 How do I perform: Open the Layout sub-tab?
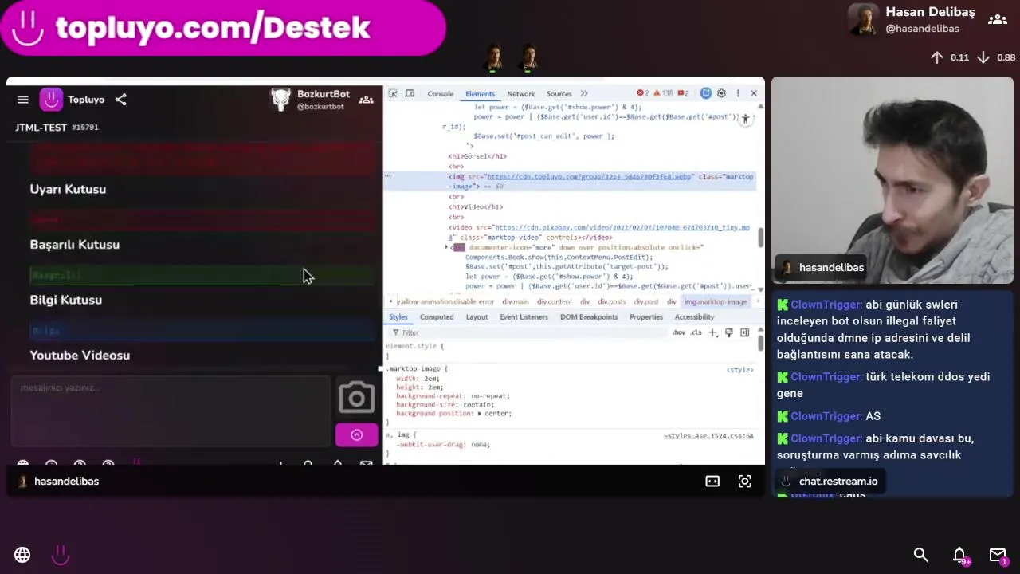coord(477,317)
